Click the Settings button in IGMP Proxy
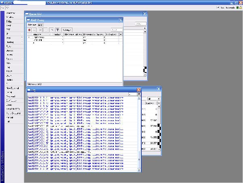 (x=67, y=30)
